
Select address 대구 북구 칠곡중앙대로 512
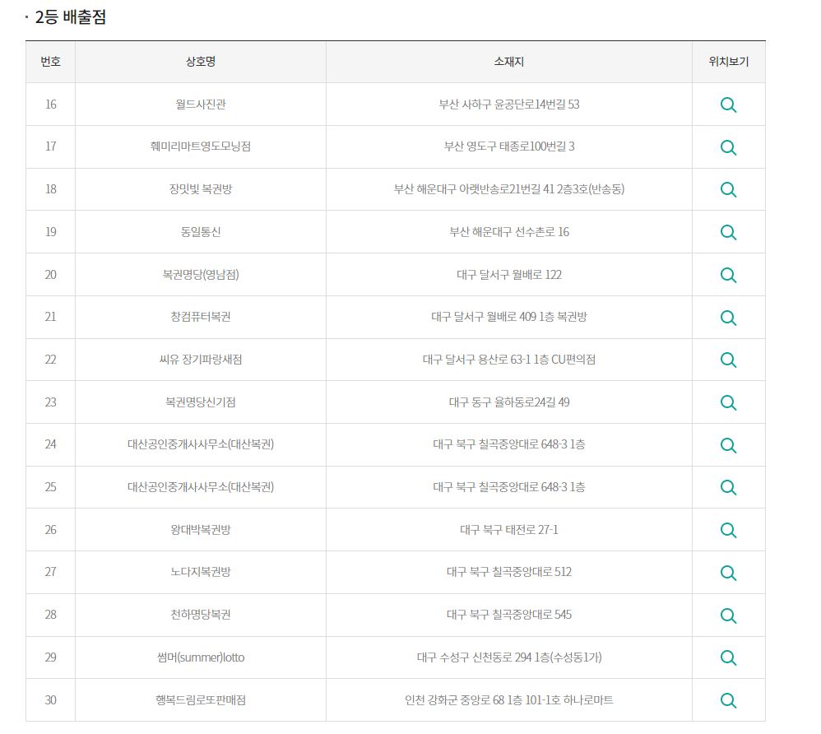509,572
